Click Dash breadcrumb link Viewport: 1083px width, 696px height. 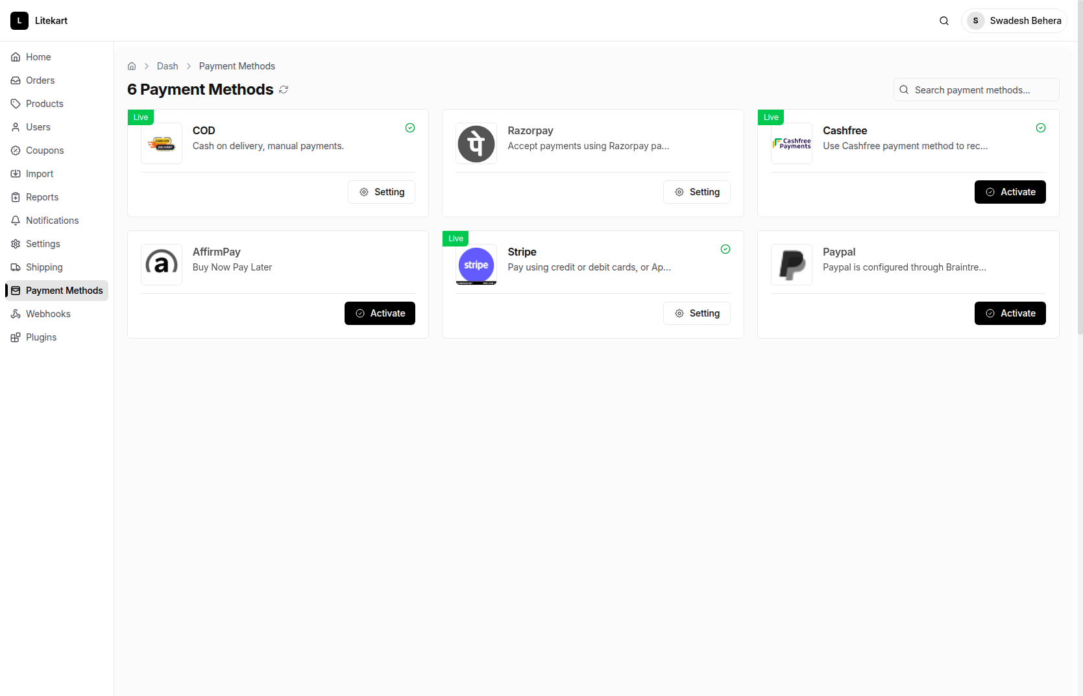pos(167,66)
